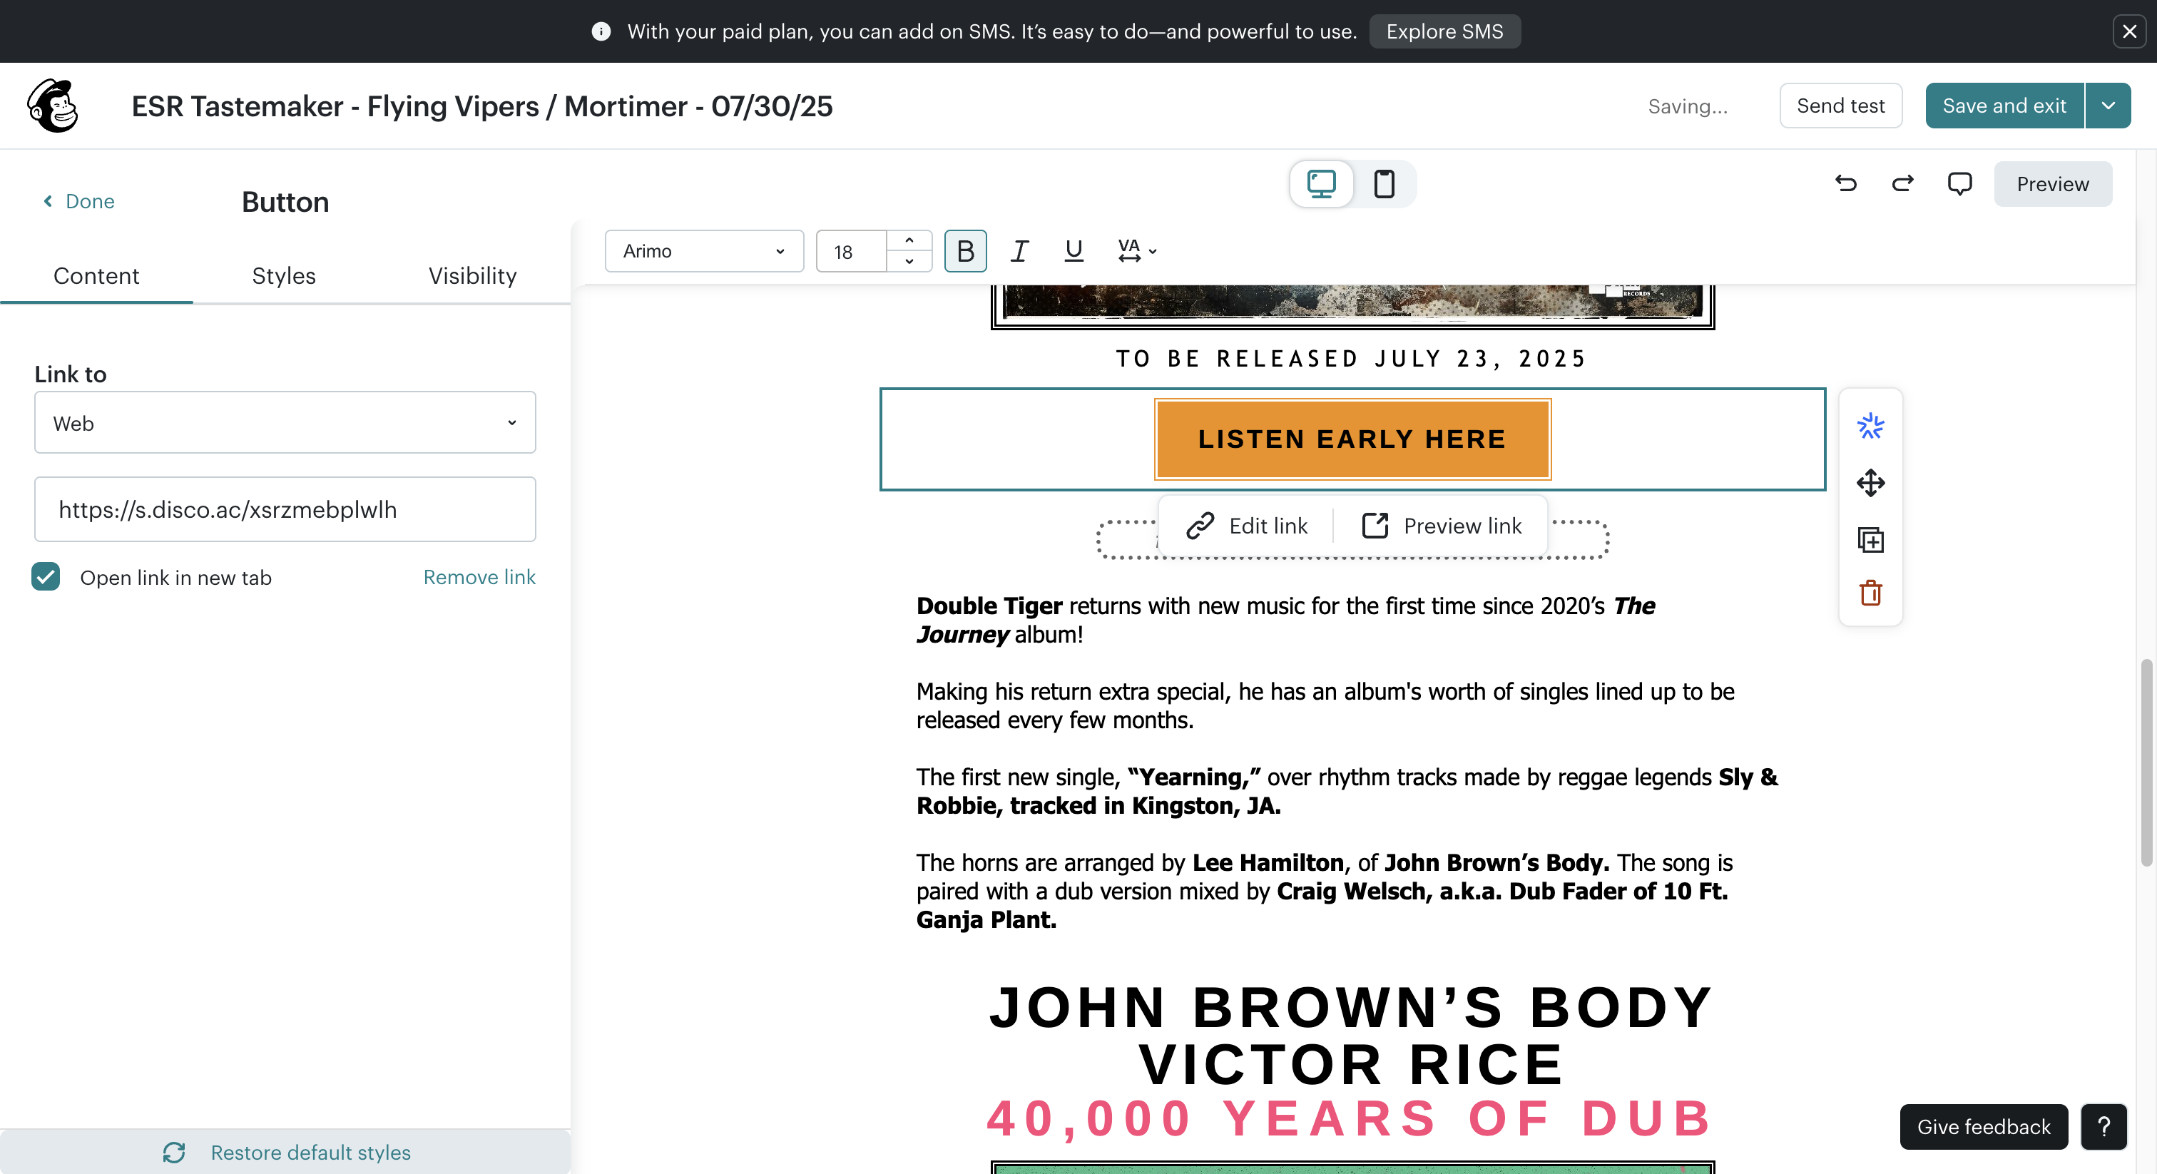Click the Send test button
This screenshot has width=2157, height=1174.
[1840, 106]
